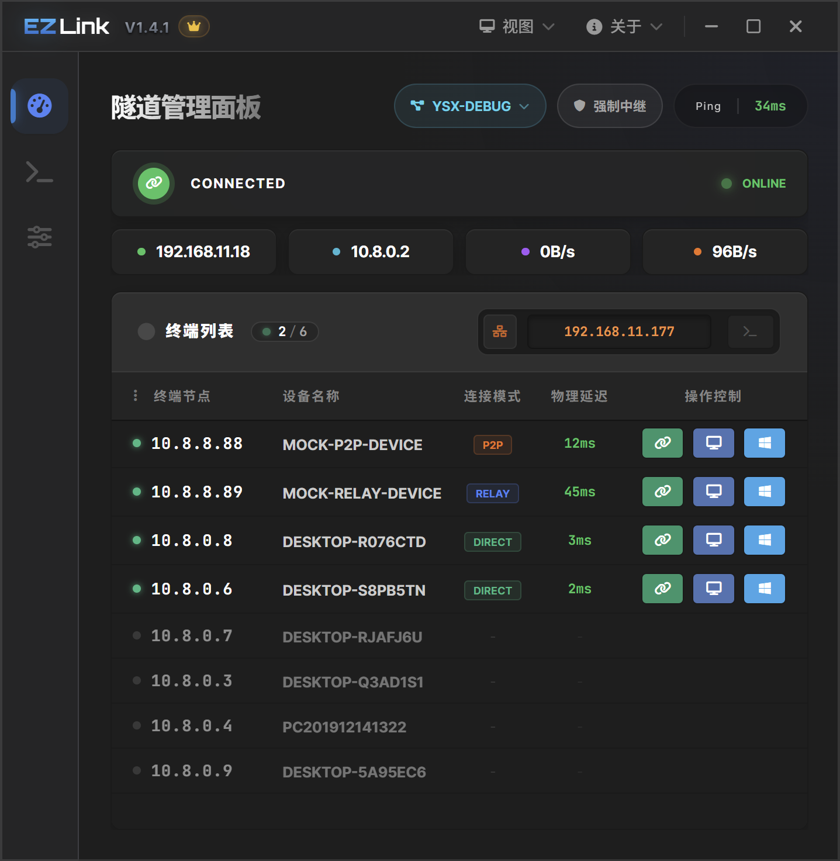
Task: Click the 连接模式 column header
Action: [492, 396]
